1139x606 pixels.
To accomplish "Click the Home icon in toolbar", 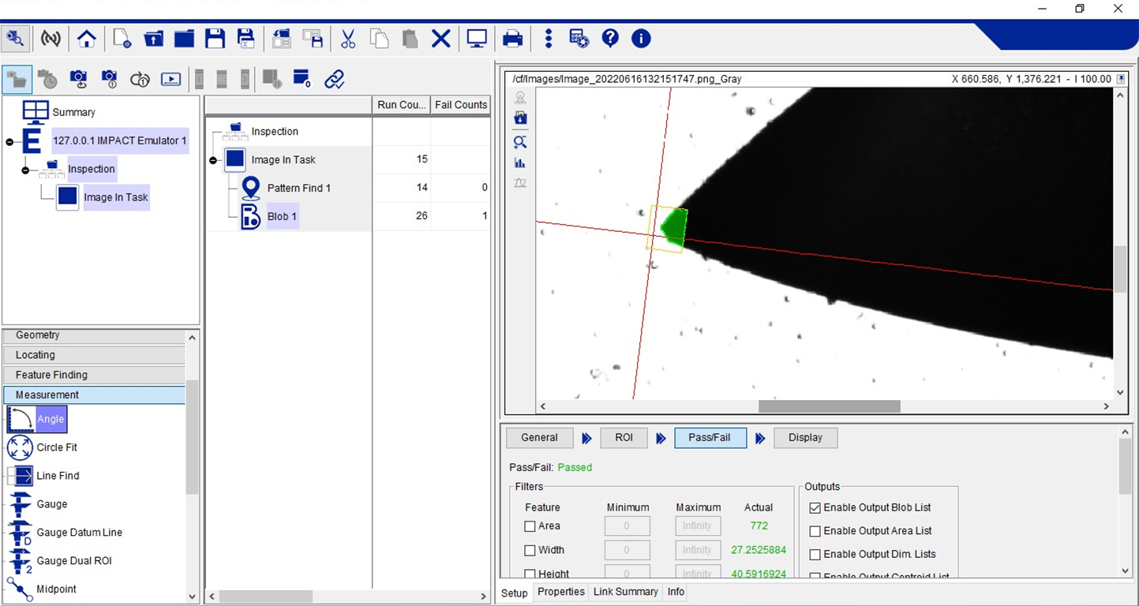I will pyautogui.click(x=86, y=39).
